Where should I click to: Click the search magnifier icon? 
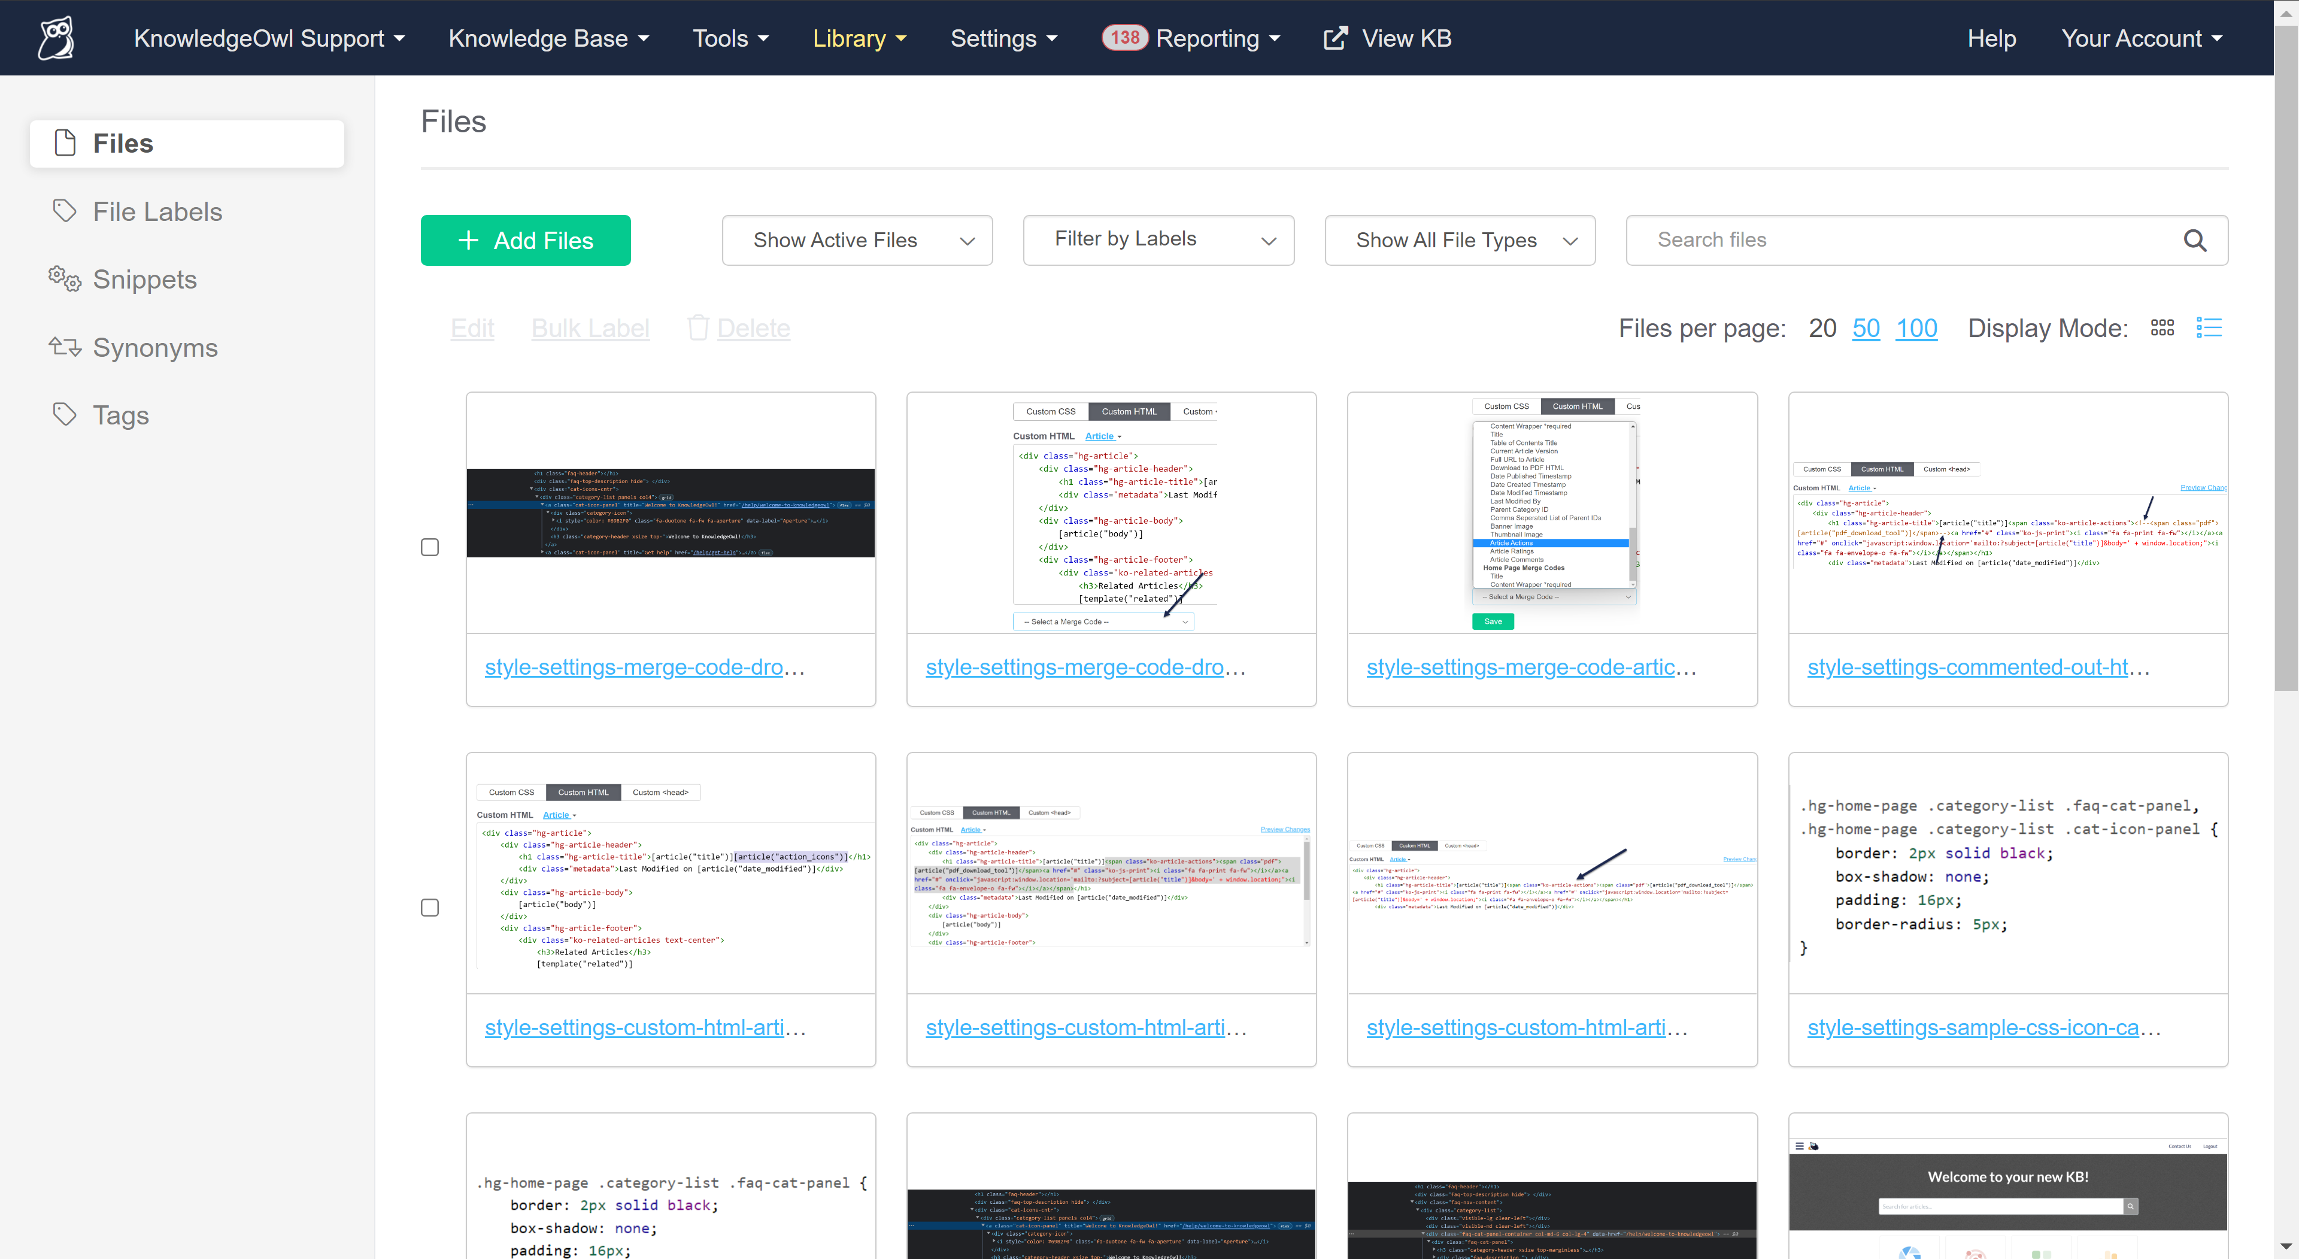(2195, 240)
